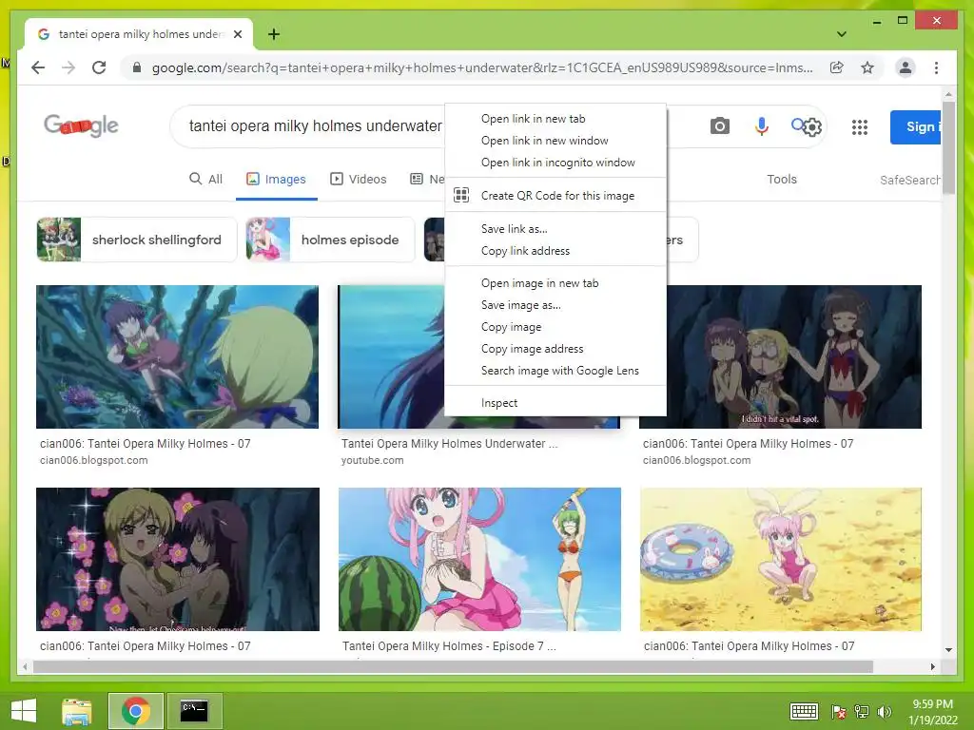Click the Sign in button

pos(916,126)
